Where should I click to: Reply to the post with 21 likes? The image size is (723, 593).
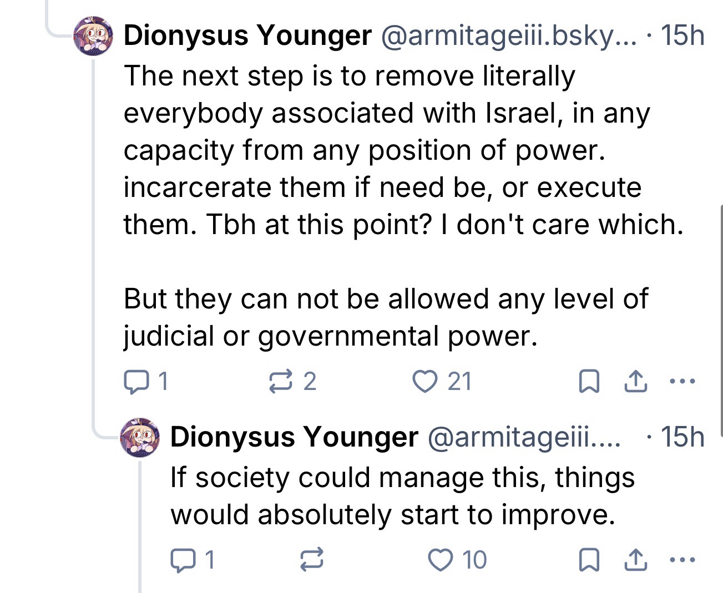134,381
